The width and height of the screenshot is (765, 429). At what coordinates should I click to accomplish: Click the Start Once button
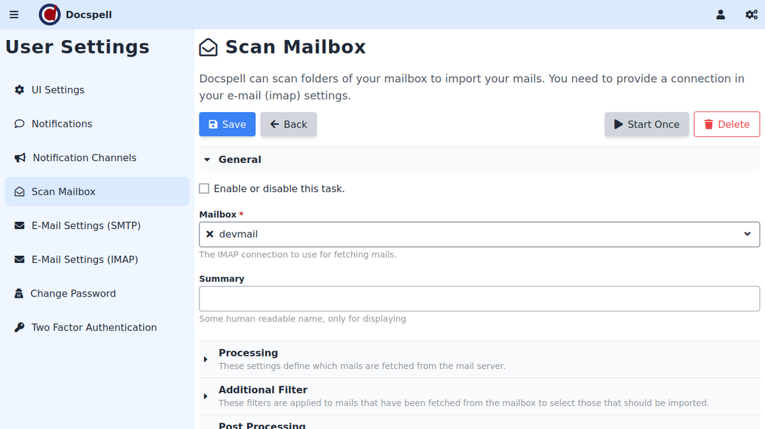click(x=646, y=124)
